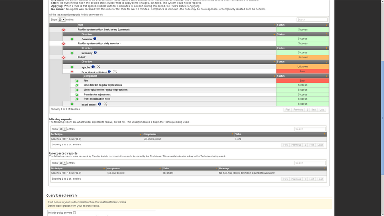Click page 1 button under rules table
Screen dimensions: 384x216
[307, 110]
